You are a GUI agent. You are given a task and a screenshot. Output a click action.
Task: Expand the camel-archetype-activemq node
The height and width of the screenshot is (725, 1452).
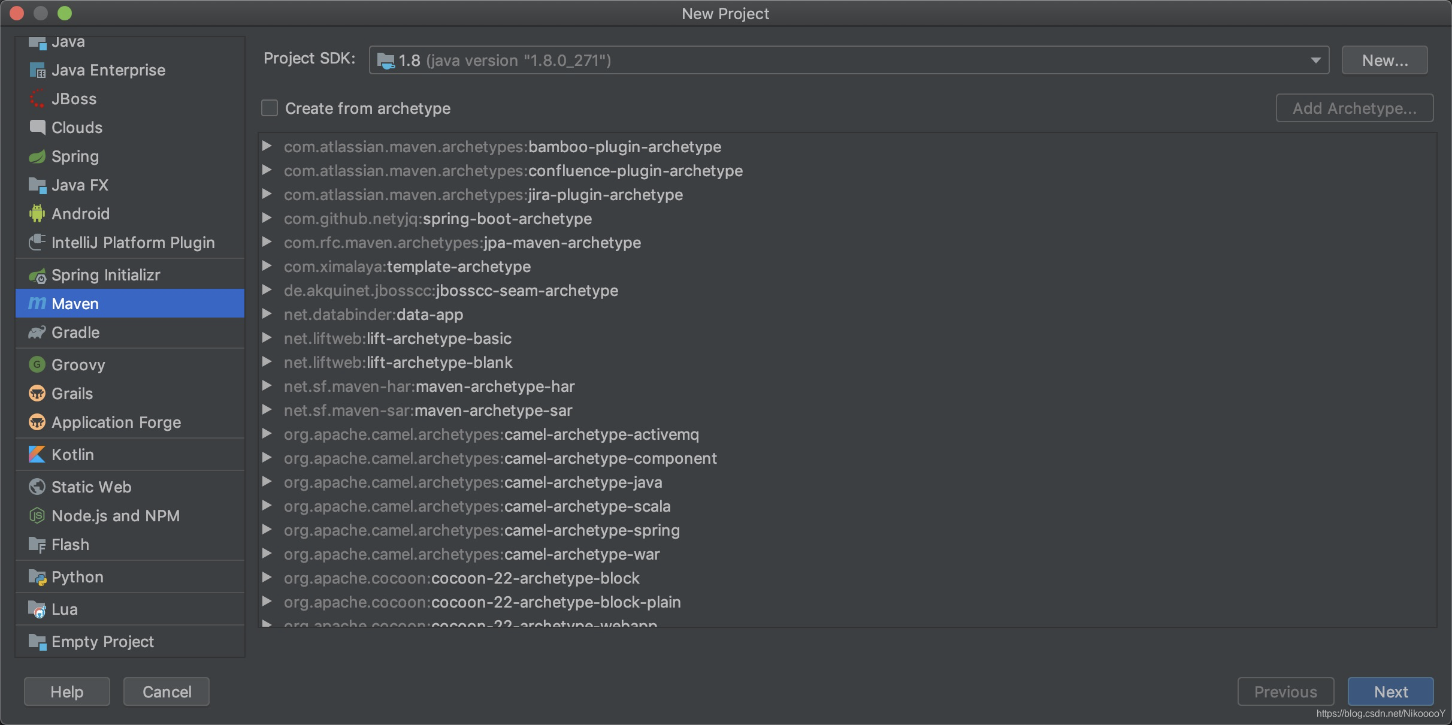pyautogui.click(x=267, y=434)
